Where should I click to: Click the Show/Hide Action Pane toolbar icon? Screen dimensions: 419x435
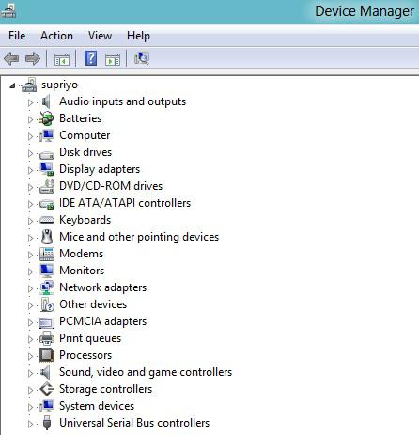click(x=113, y=58)
